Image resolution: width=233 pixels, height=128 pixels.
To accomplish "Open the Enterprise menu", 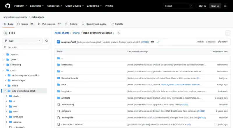I will click(94, 6).
